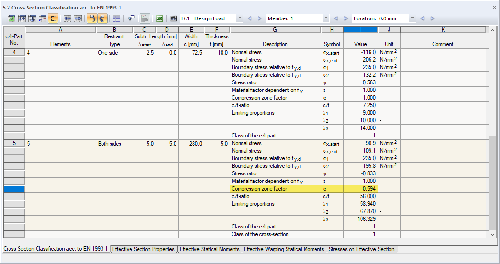Switch to Effective Warping Statical Moments tab
The height and width of the screenshot is (264, 500).
click(x=284, y=249)
